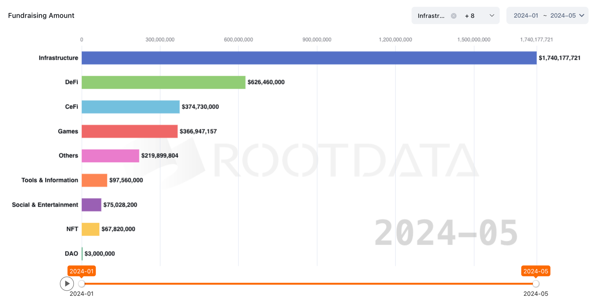The height and width of the screenshot is (304, 596).
Task: Remove the Infrastructure tag filter
Action: (x=454, y=16)
